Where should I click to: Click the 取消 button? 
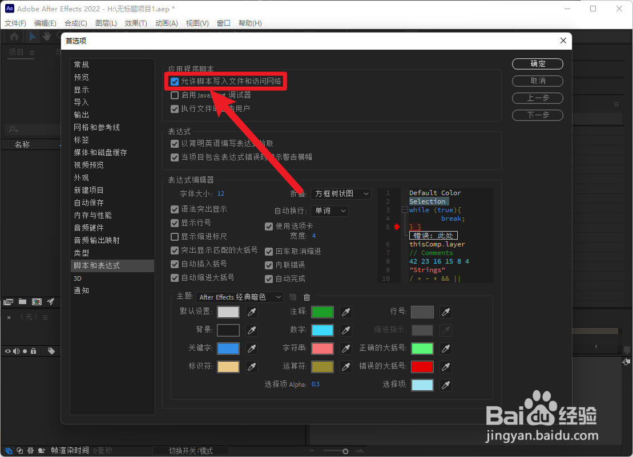point(538,81)
